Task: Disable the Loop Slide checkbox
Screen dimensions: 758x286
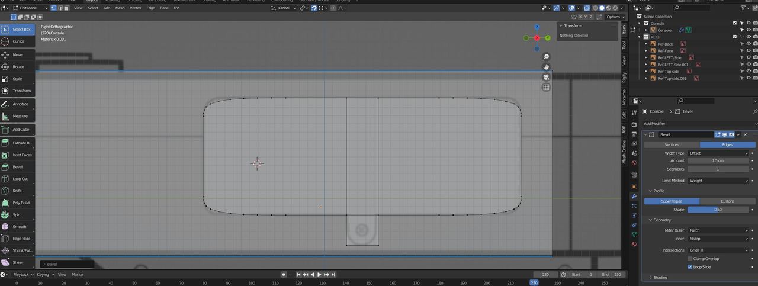Action: (x=690, y=267)
